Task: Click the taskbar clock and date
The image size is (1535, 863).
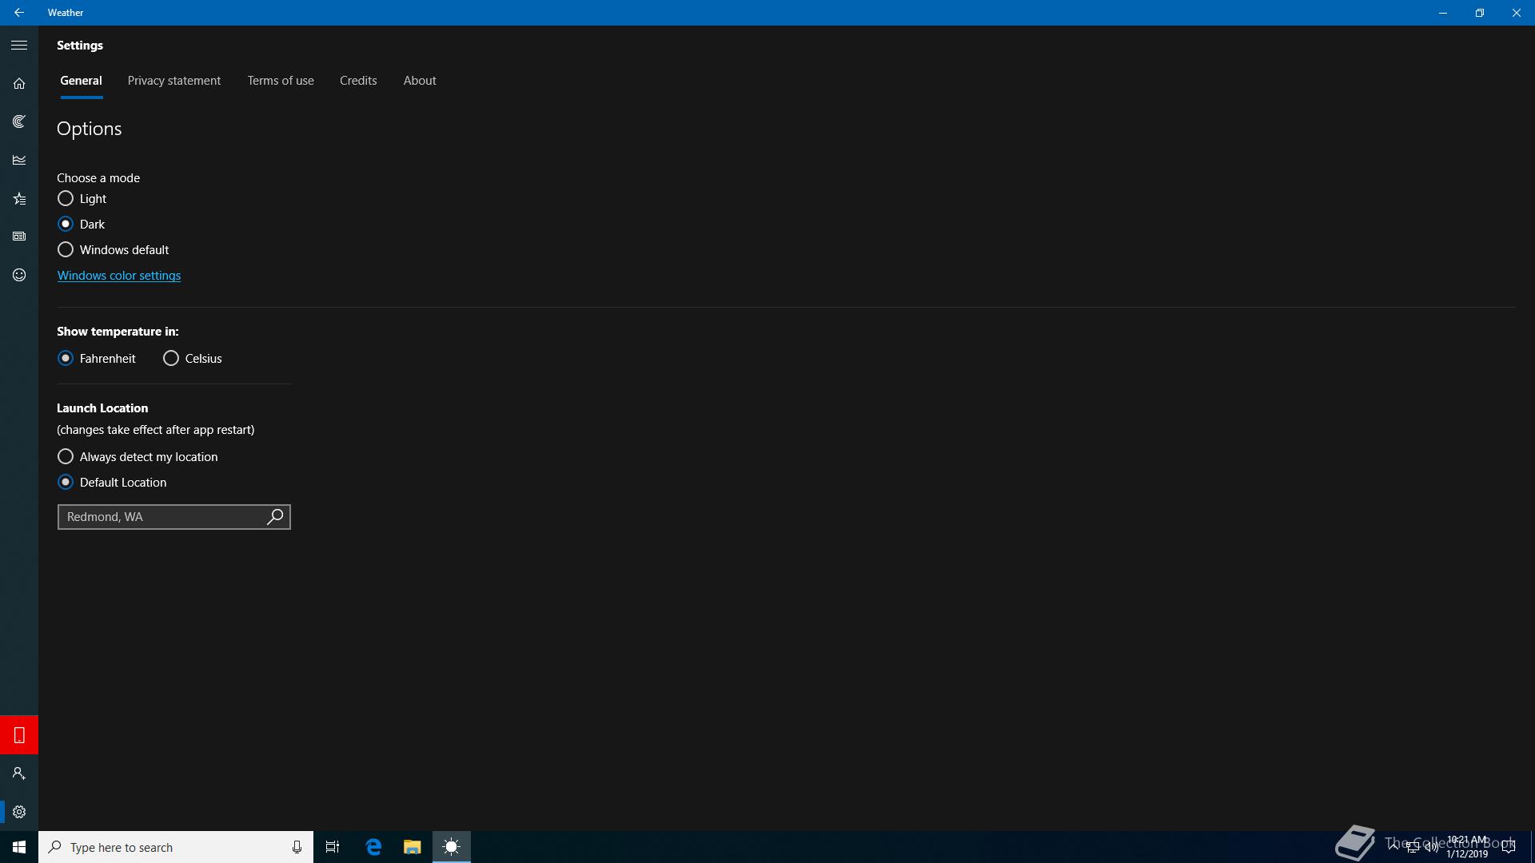Action: 1467,847
